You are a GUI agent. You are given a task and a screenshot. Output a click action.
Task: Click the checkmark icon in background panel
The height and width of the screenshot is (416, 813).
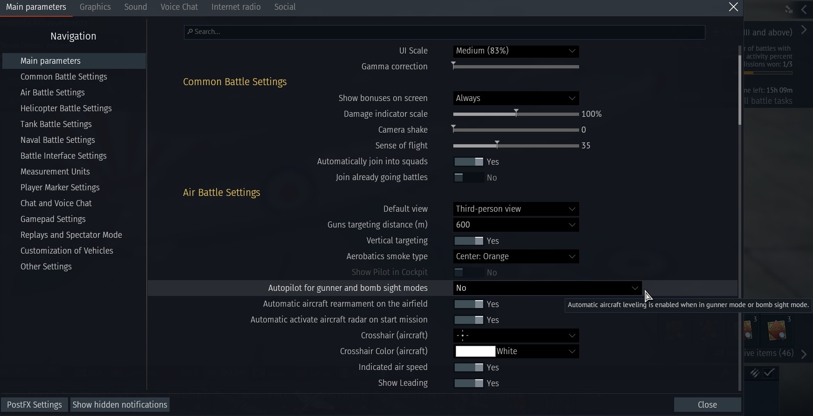click(x=769, y=373)
